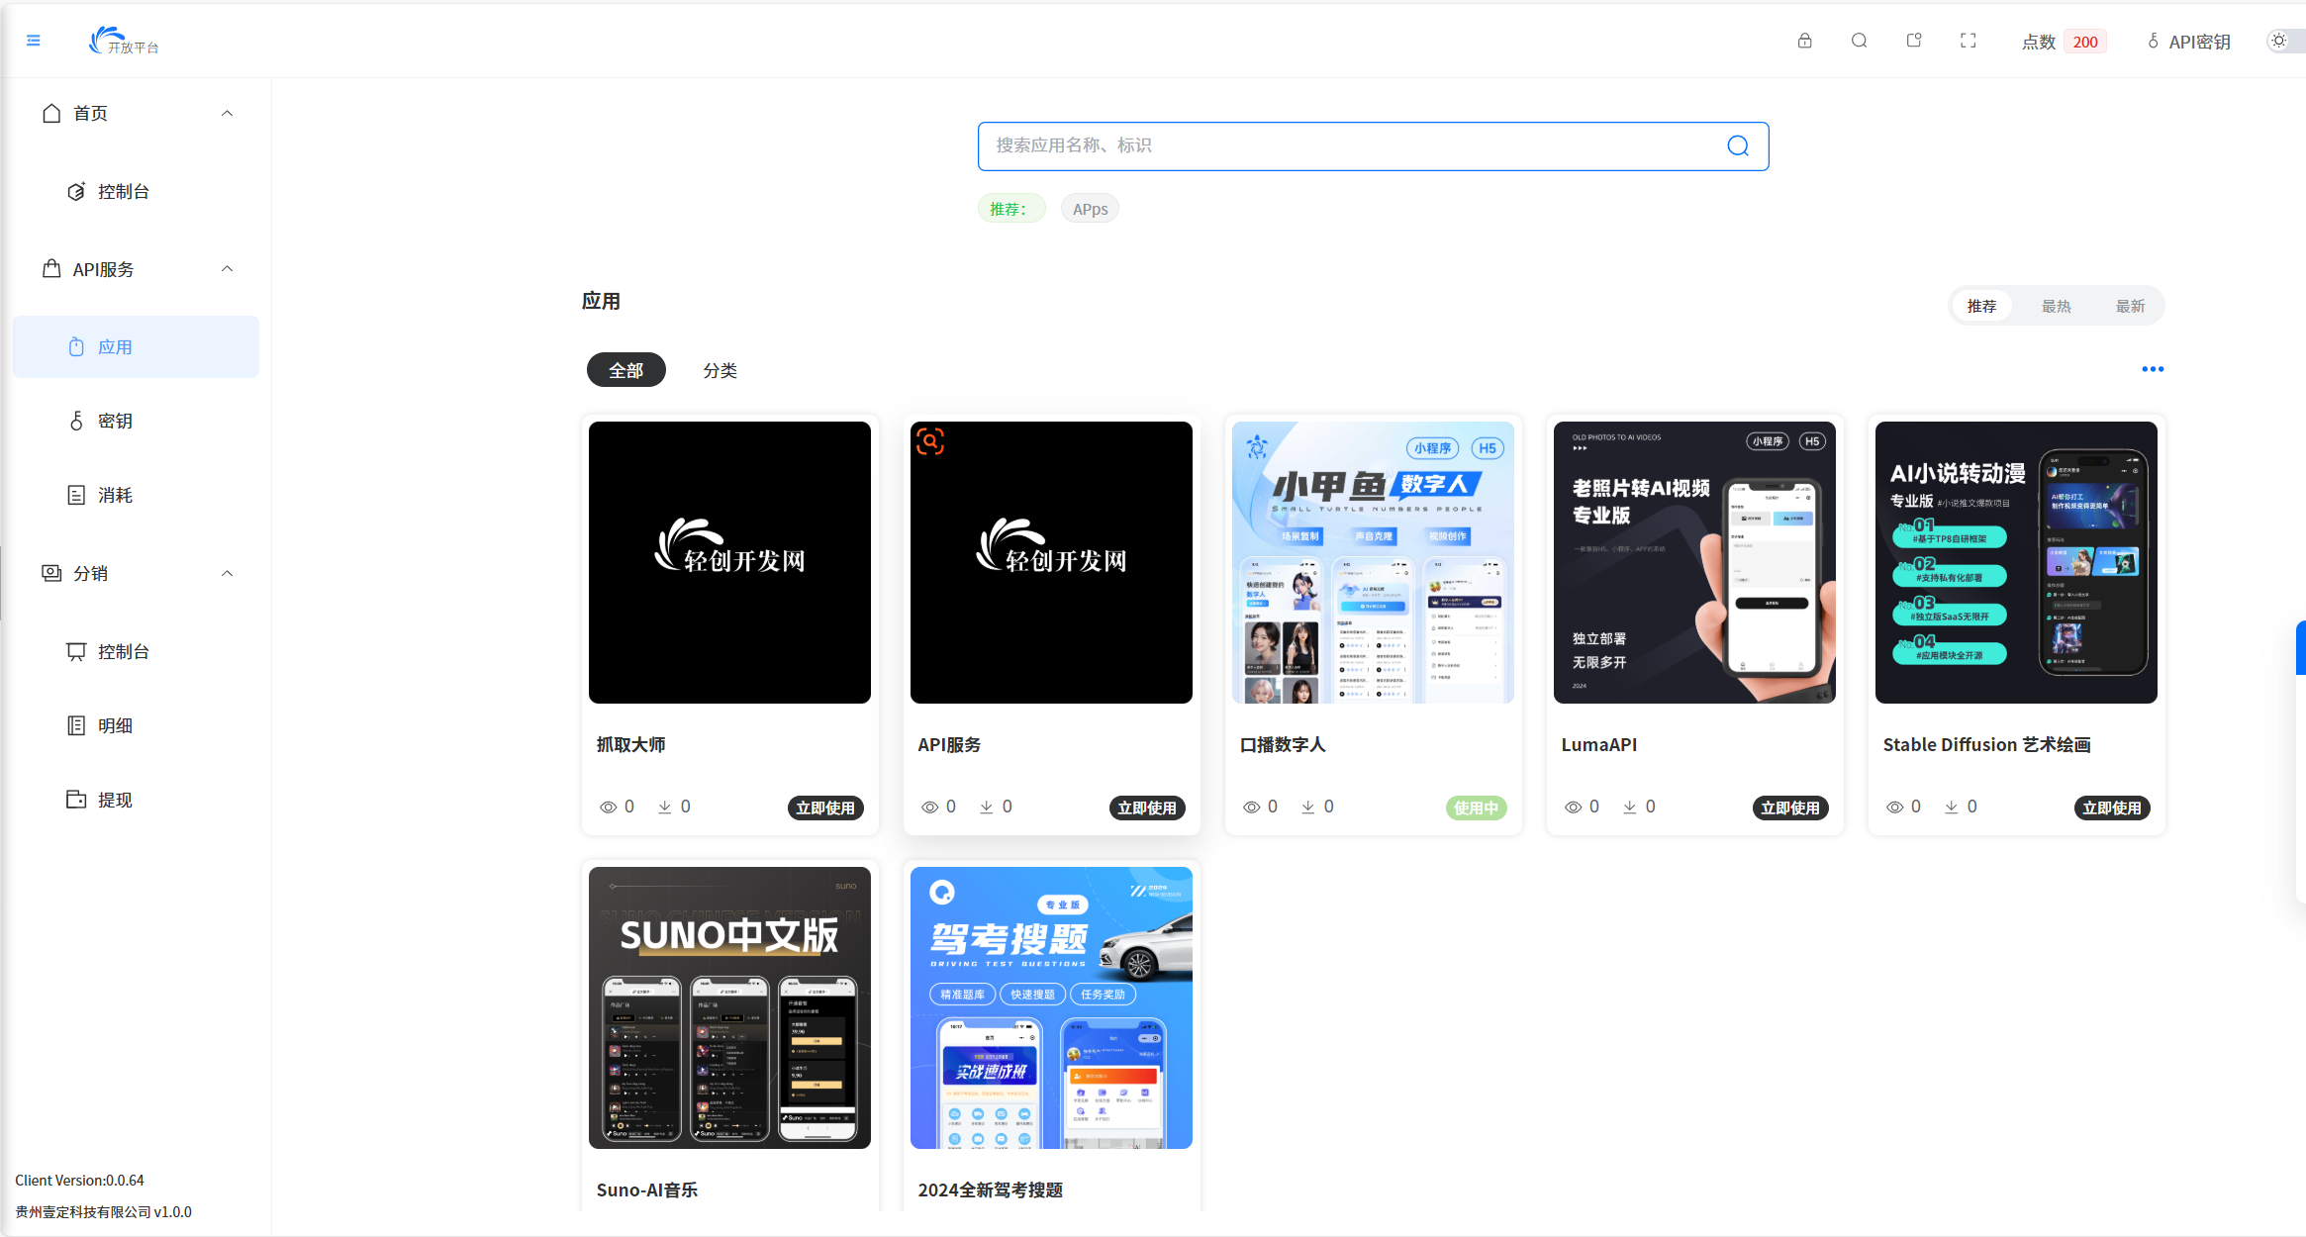Collapse the 分销 menu chevron
The width and height of the screenshot is (2306, 1237).
point(228,574)
